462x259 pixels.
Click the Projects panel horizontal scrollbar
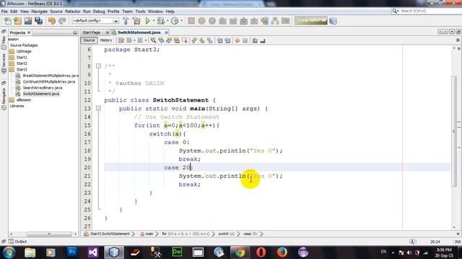click(49, 234)
